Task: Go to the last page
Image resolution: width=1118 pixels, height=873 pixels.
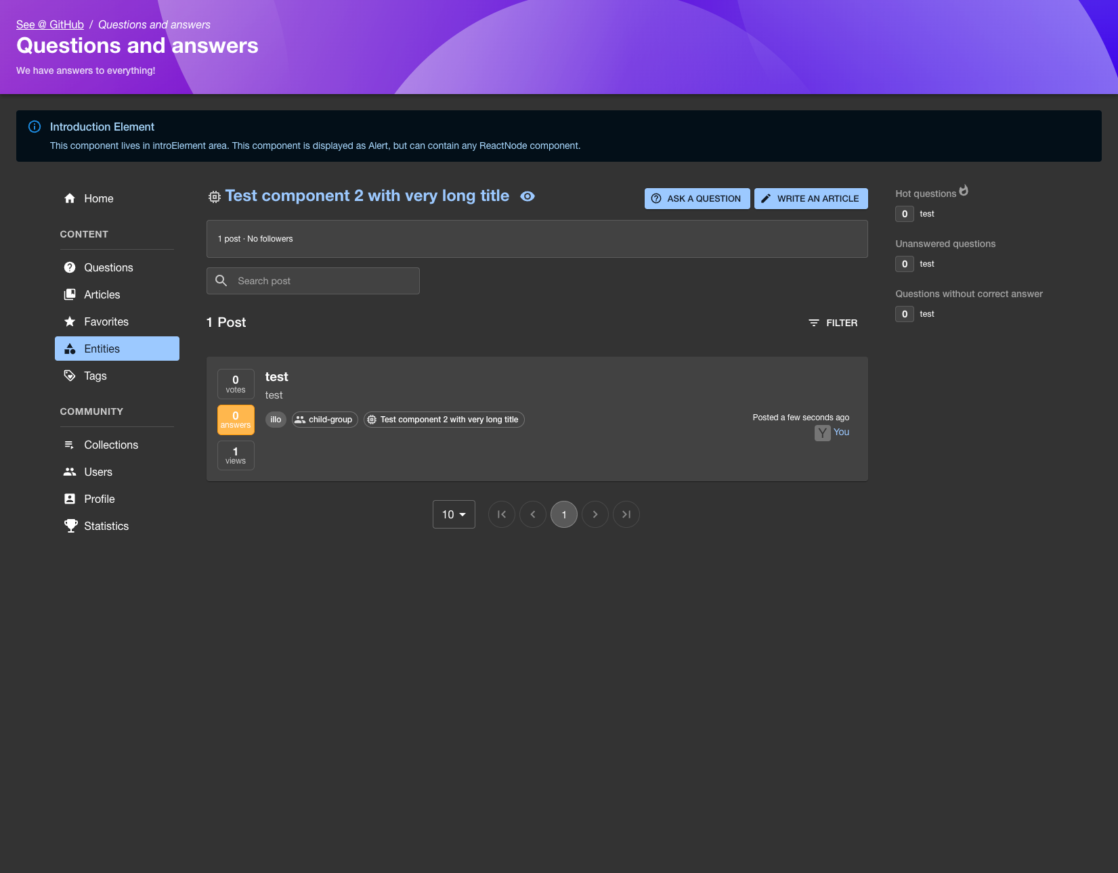Action: pos(626,514)
